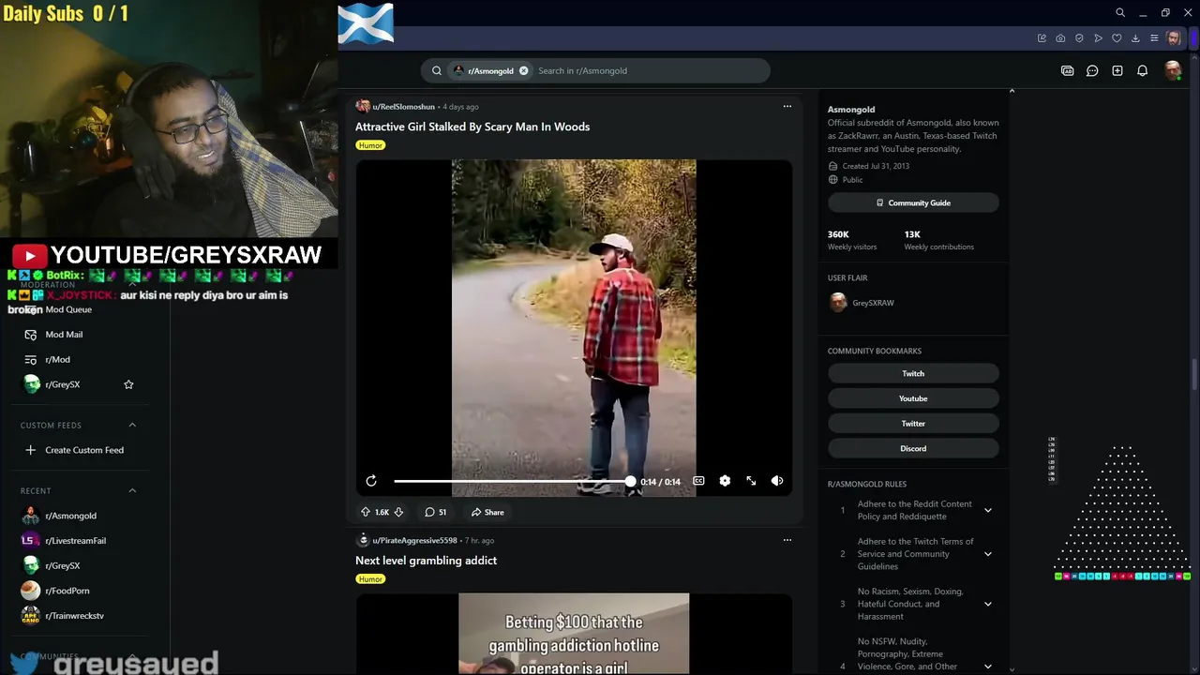Click the snapshot camera icon in browser toolbar

1060,38
